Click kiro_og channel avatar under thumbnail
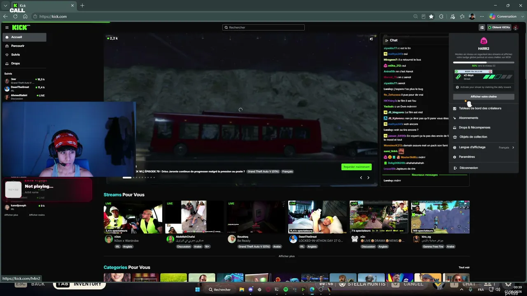The width and height of the screenshot is (527, 296). (416, 239)
